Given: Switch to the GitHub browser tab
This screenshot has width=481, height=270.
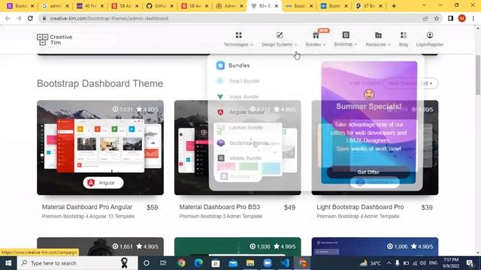Looking at the screenshot, I should click(159, 6).
